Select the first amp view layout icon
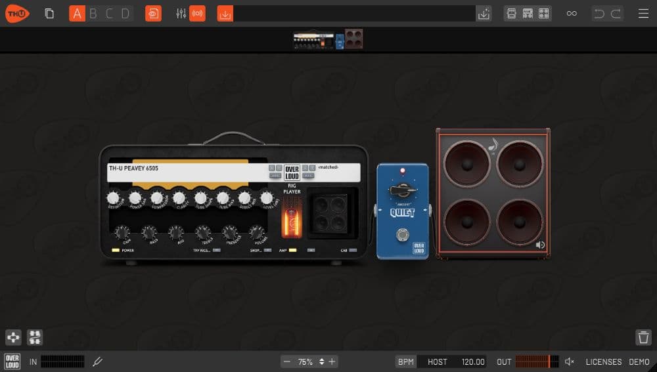The width and height of the screenshot is (657, 372). click(512, 13)
